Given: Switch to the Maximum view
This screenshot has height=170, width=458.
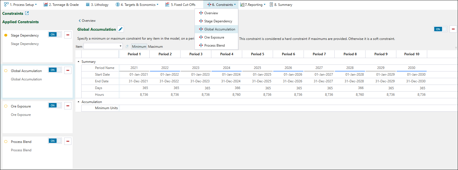Looking at the screenshot, I should pyautogui.click(x=155, y=47).
